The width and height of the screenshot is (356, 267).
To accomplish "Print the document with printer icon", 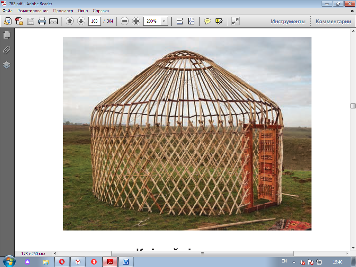I will coord(42,21).
